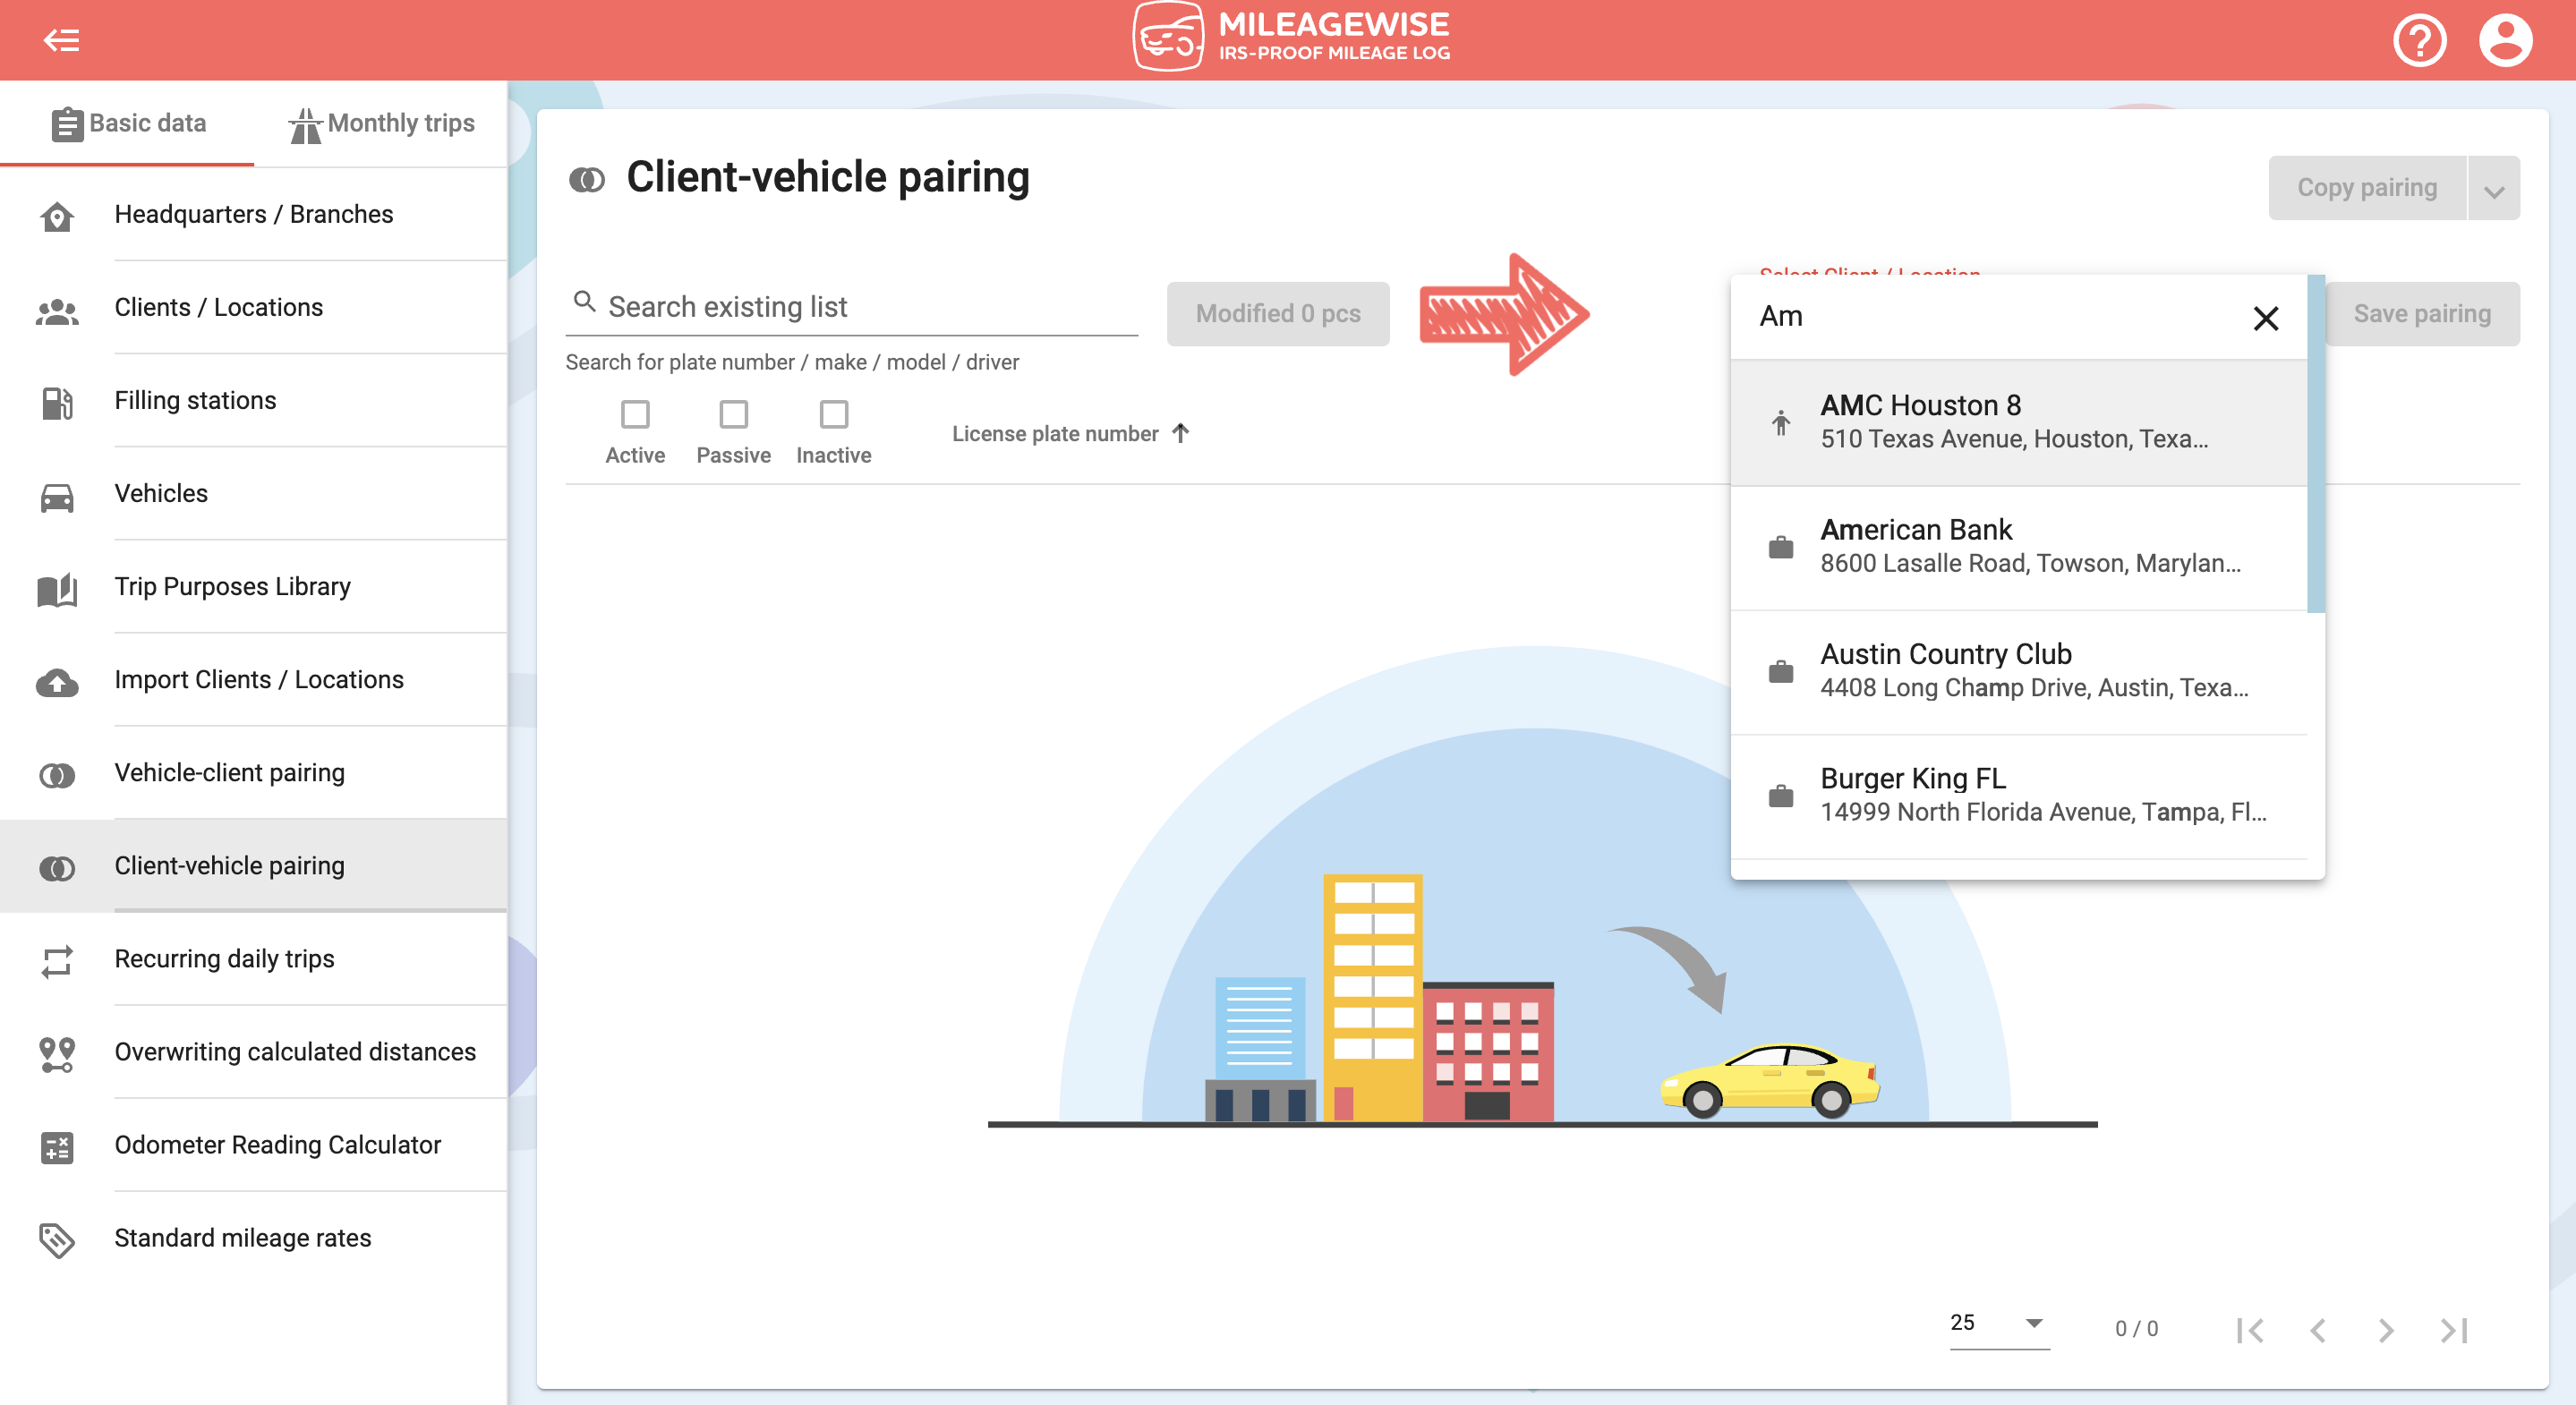Open the user account profile icon
The height and width of the screenshot is (1405, 2576).
coord(2505,40)
